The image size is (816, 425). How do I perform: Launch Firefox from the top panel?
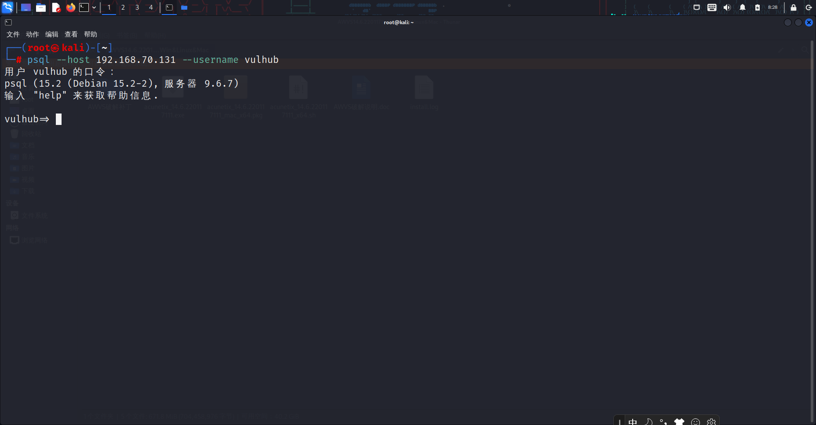(x=71, y=7)
